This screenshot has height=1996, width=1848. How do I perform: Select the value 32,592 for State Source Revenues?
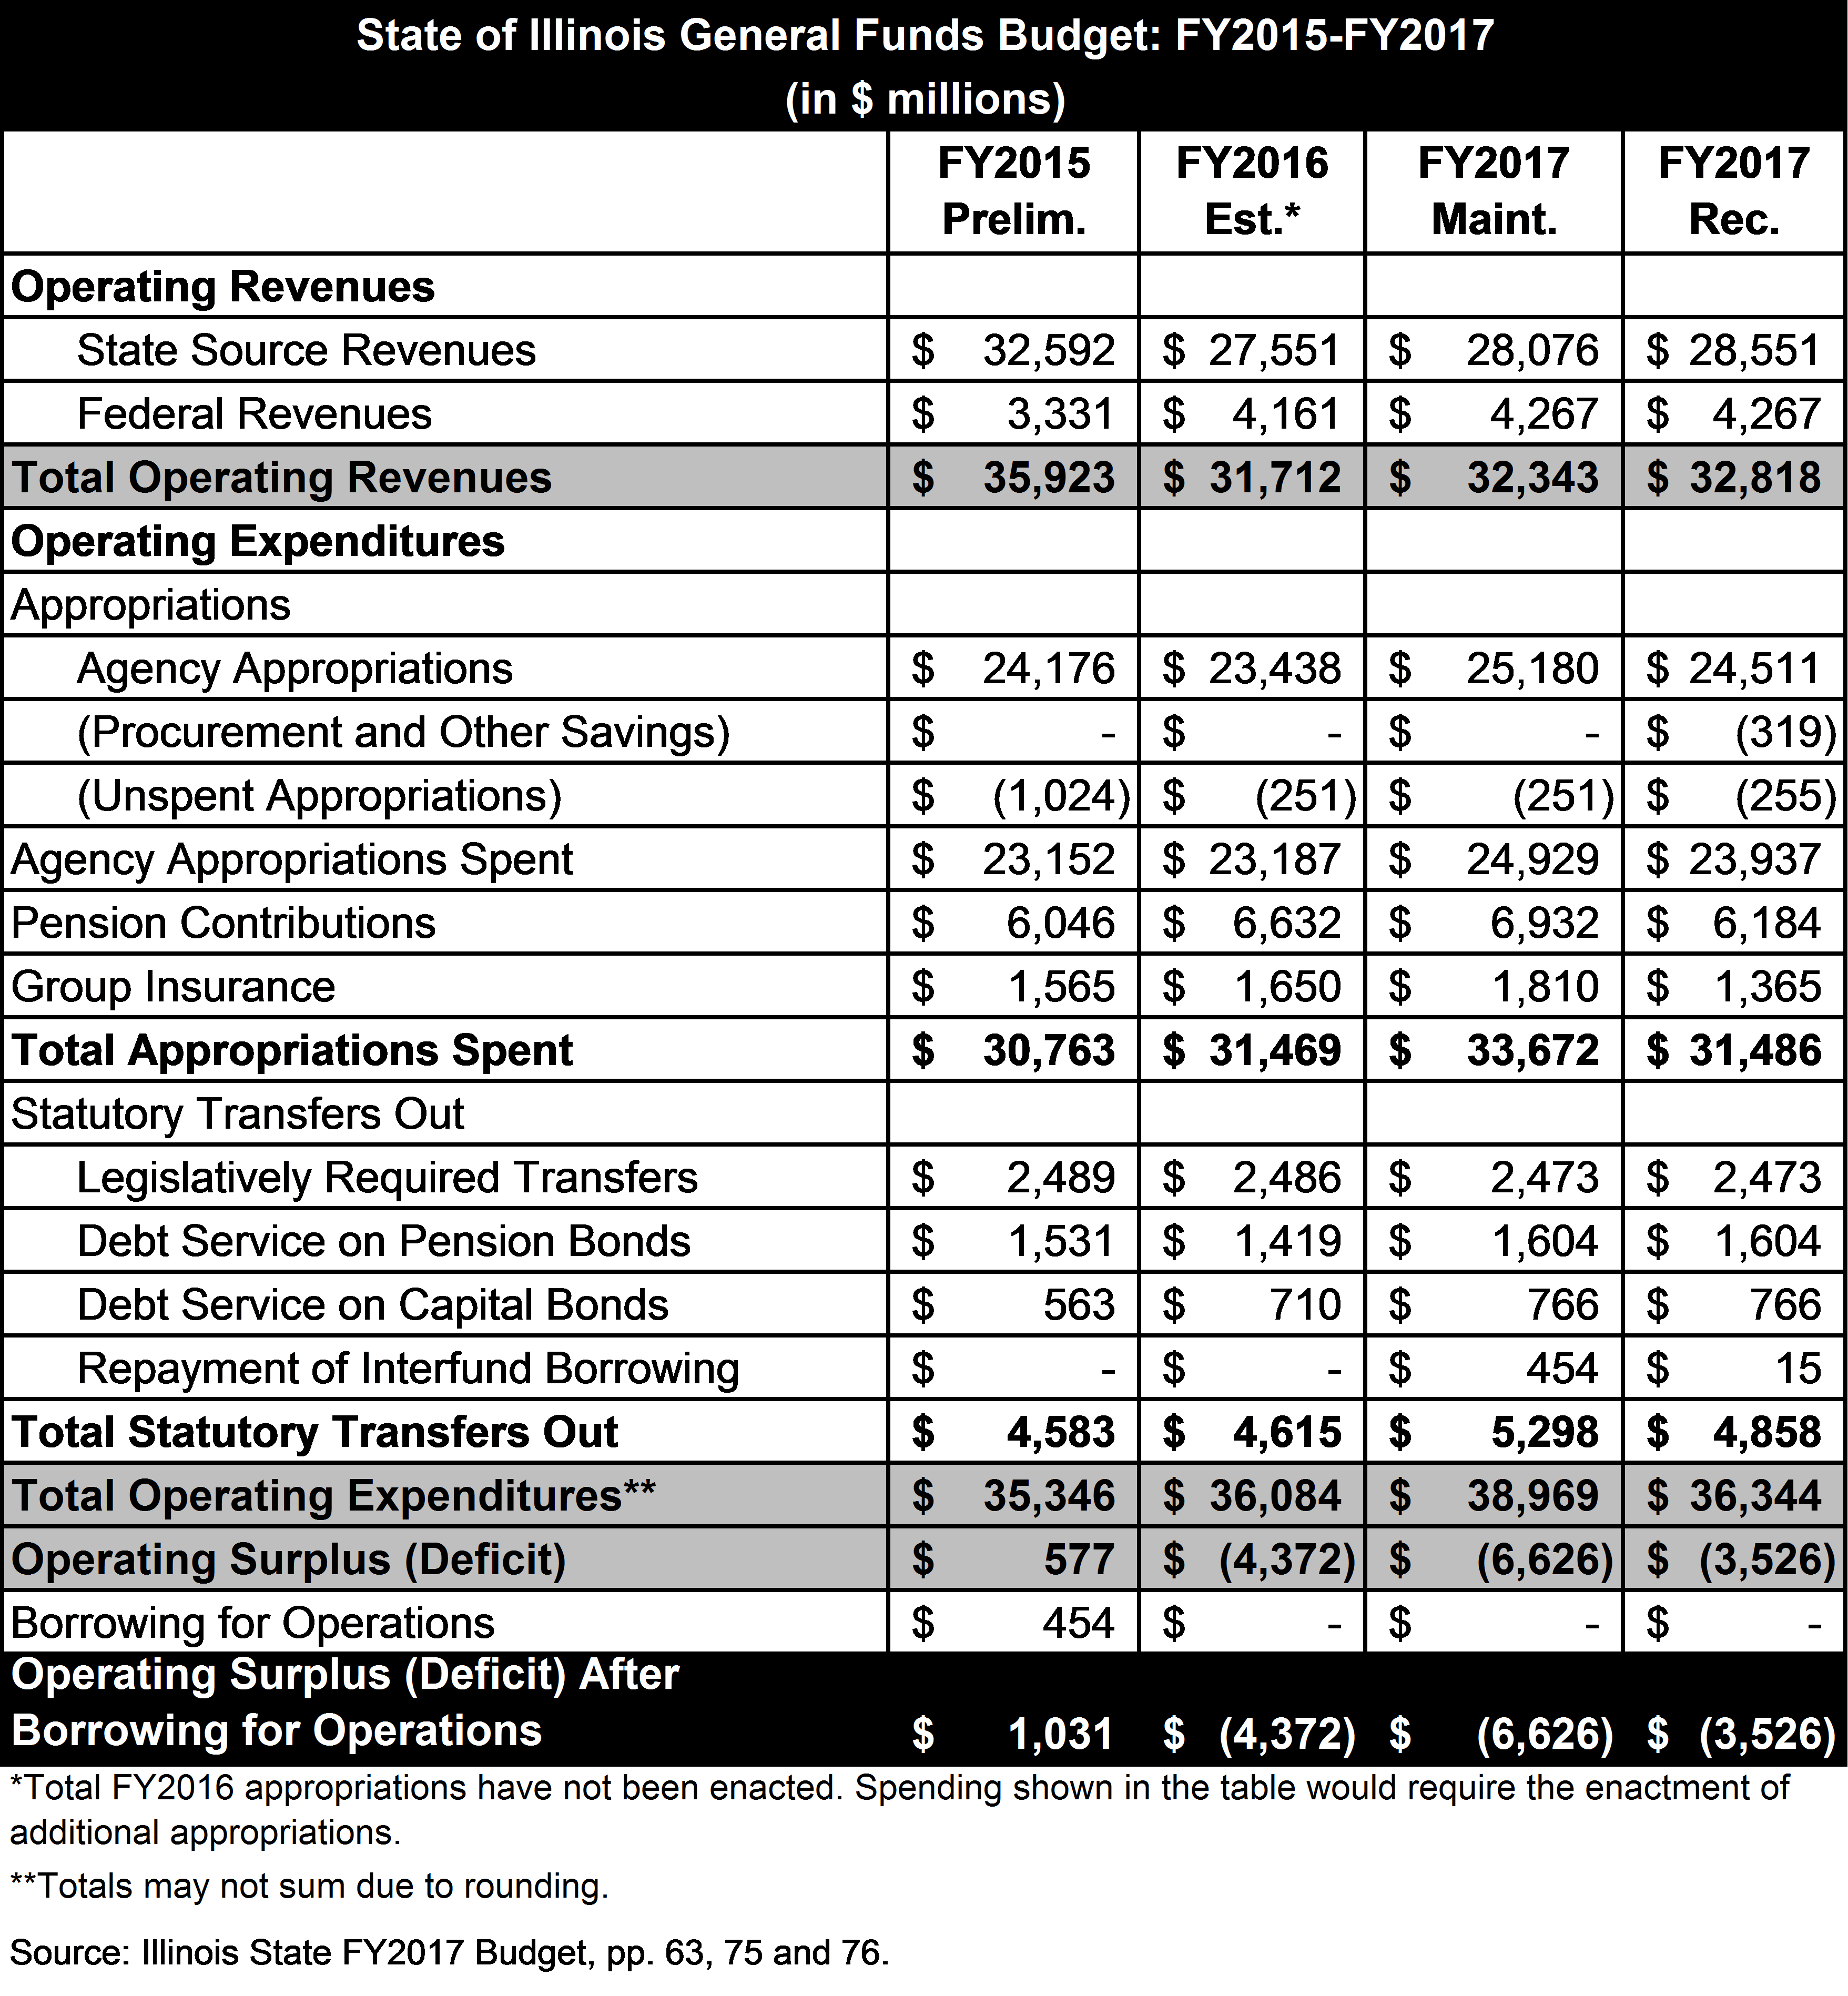click(x=1048, y=350)
